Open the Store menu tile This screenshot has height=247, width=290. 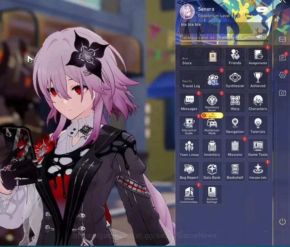coord(200,57)
